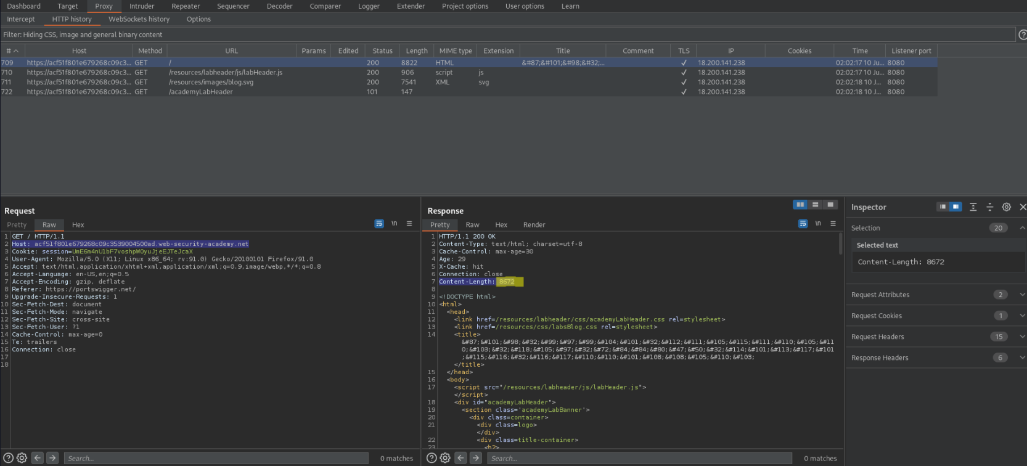Open the Logger tab

tap(369, 6)
